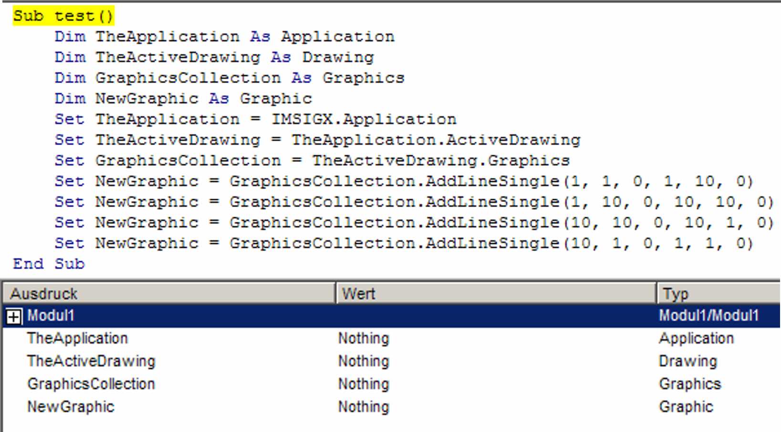Click the Drawing type cell in locals
781x432 pixels.
687,361
